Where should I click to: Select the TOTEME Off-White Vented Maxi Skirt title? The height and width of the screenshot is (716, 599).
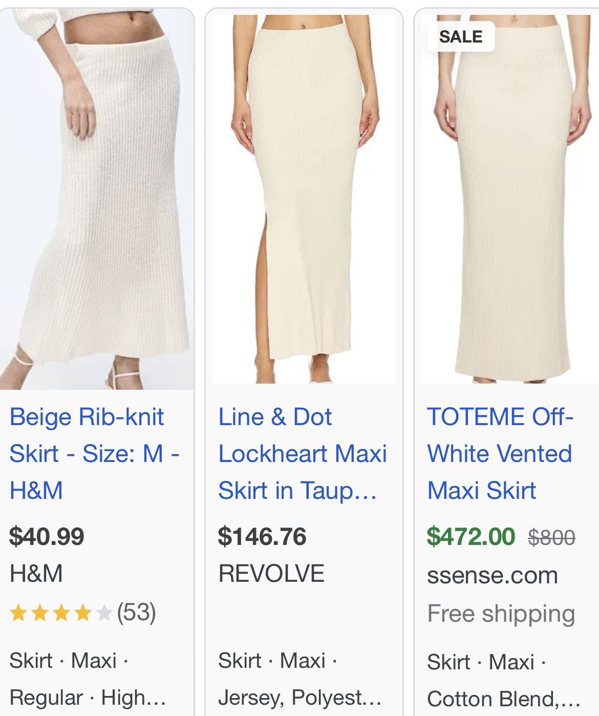coord(500,453)
